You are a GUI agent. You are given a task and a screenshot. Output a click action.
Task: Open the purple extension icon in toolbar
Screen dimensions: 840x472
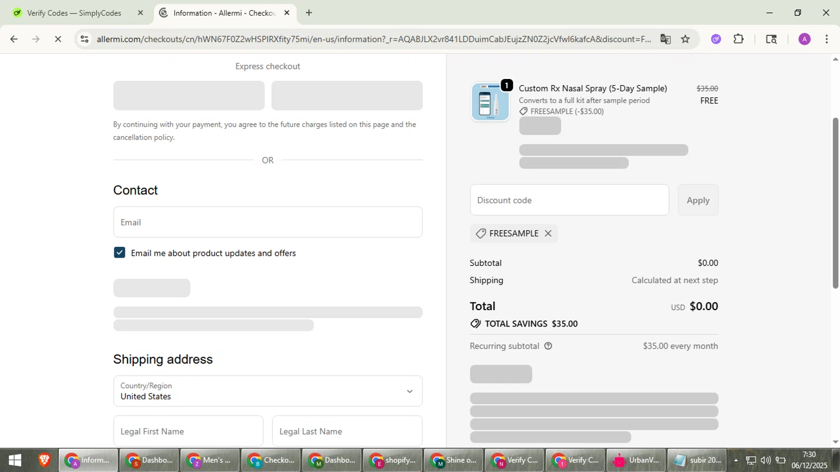coord(716,39)
